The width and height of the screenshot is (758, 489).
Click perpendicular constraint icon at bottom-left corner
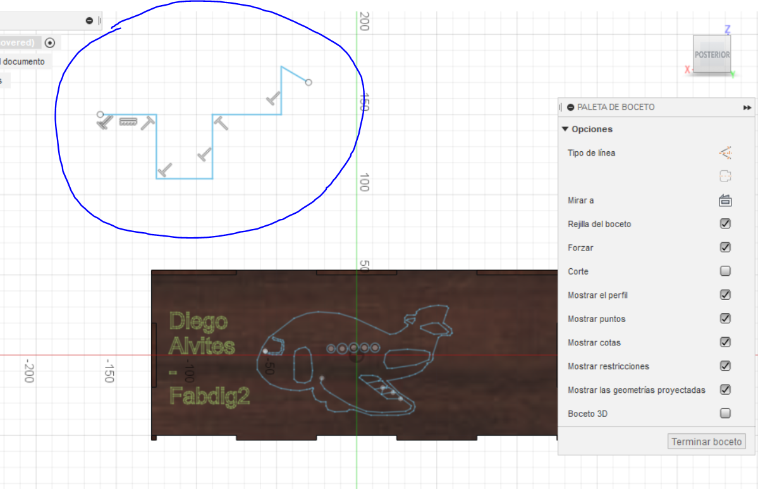(165, 170)
